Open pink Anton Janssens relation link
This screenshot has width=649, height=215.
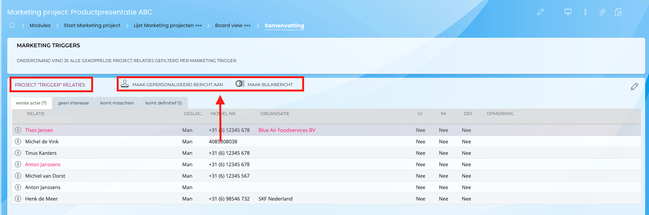[x=43, y=164]
